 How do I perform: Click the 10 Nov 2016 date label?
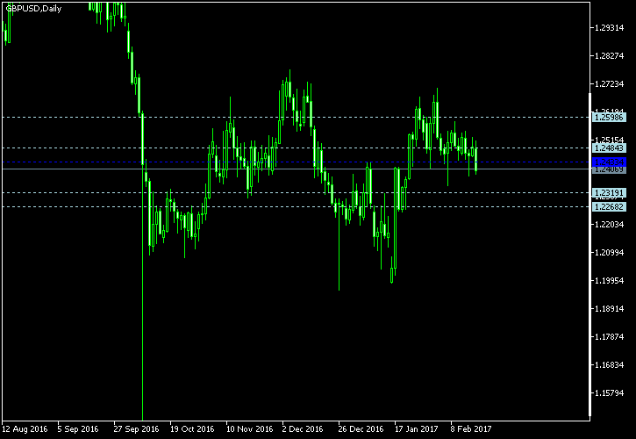[x=249, y=428]
